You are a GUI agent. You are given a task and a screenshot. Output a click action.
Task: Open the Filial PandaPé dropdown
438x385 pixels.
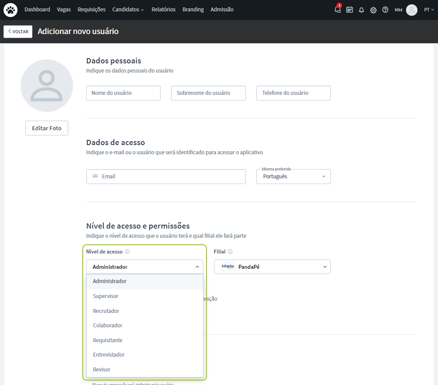pos(272,267)
